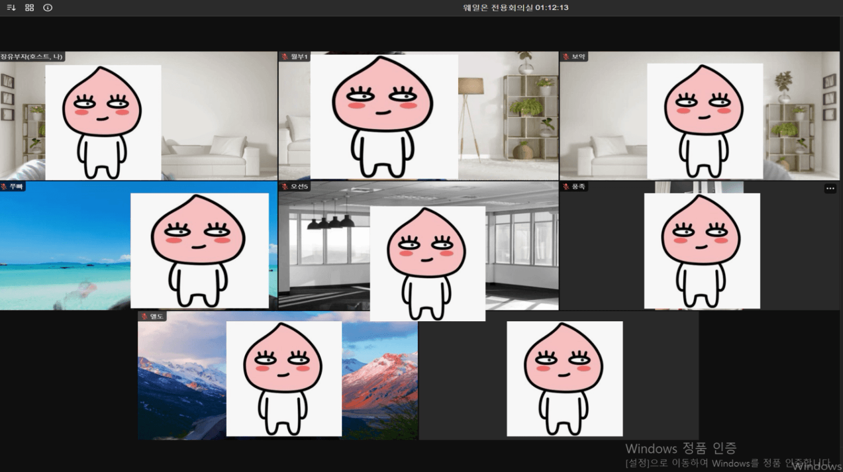Click muted mic icon next to 월부1

click(285, 57)
